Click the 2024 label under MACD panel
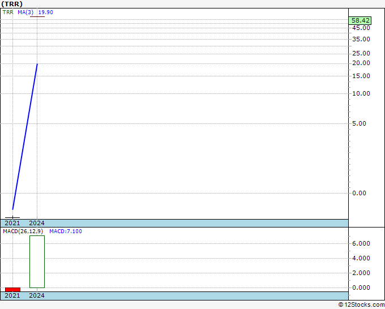385x309 pixels. coord(37,295)
